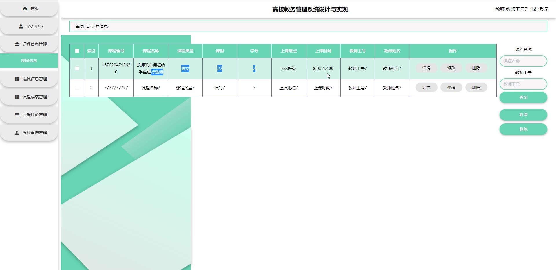556x270 pixels.
Task: Click the grid icon beside 选课信息管理
Action: click(17, 79)
